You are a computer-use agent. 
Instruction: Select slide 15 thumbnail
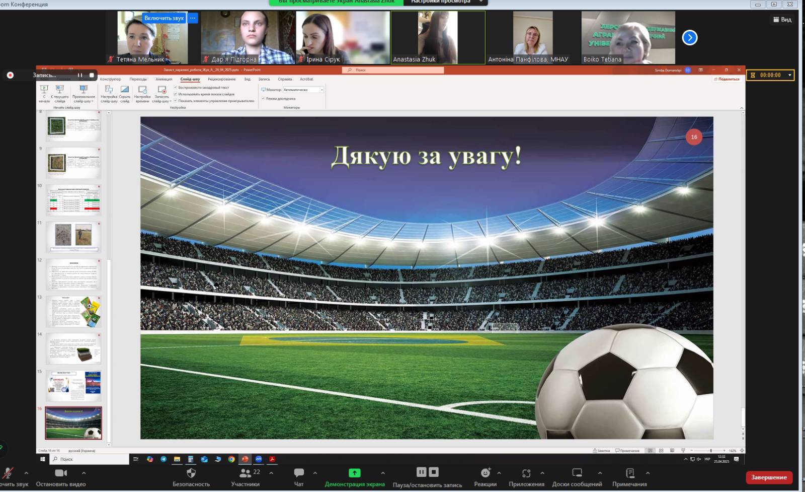pos(73,385)
